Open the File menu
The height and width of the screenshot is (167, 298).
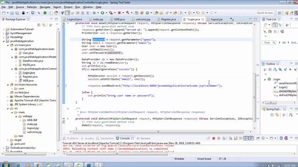pos(3,7)
